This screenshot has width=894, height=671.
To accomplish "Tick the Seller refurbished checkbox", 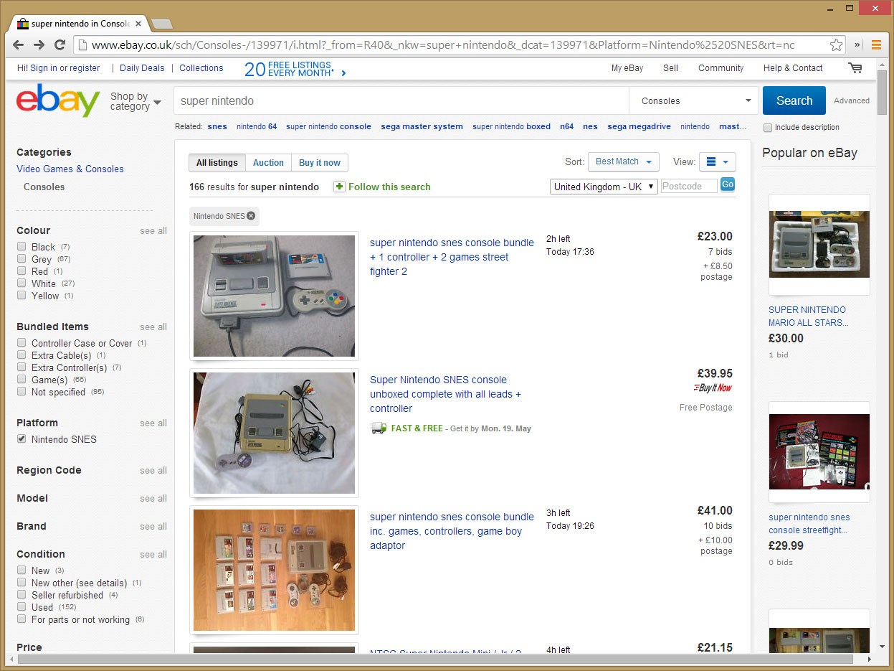I will point(22,595).
